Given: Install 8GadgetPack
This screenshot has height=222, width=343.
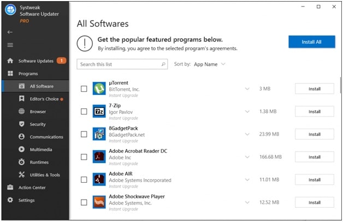Looking at the screenshot, I should (315, 134).
